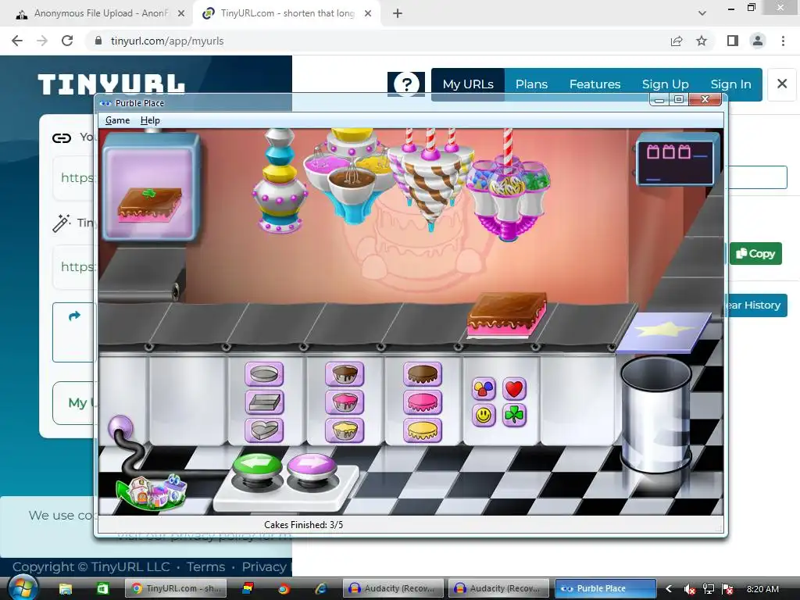Click the Clear History button
Screen dimensions: 800x600
point(755,305)
